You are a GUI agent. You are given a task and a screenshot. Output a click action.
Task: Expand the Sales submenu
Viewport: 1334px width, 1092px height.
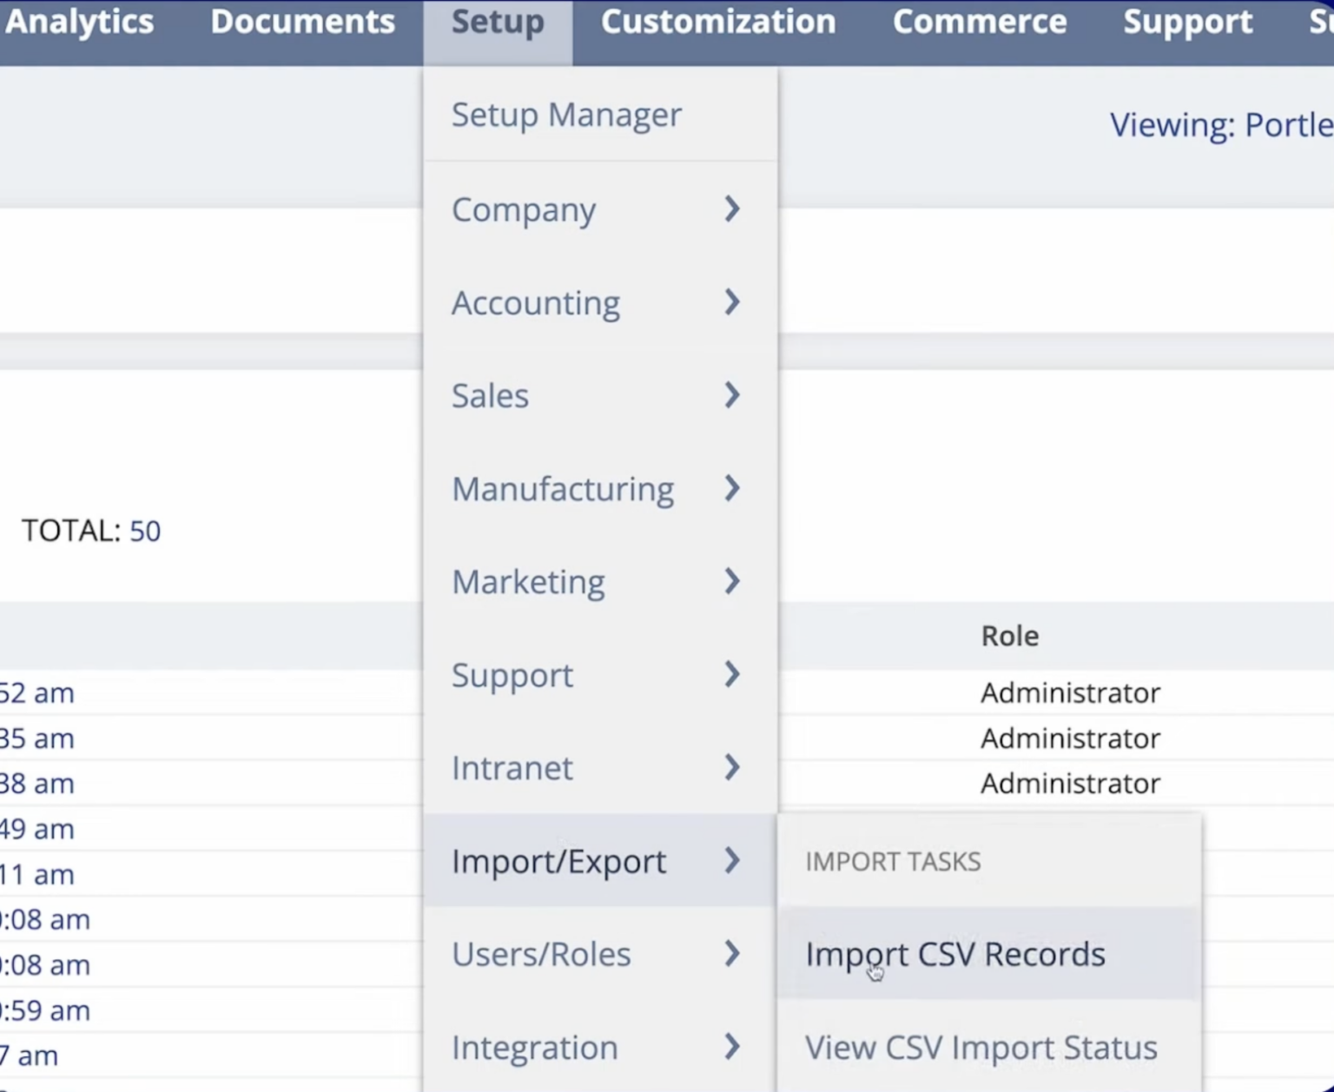pos(732,395)
